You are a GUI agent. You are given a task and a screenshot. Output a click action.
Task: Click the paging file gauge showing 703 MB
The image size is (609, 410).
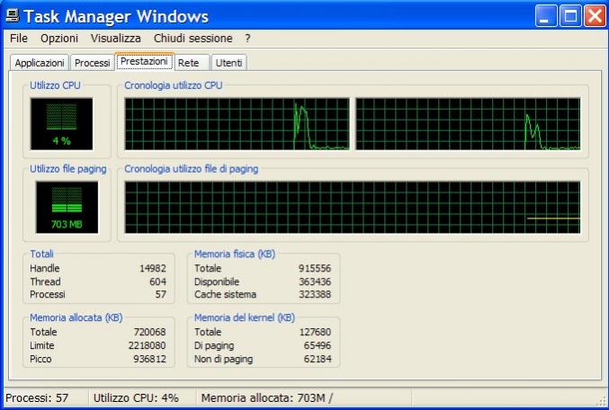[x=67, y=208]
